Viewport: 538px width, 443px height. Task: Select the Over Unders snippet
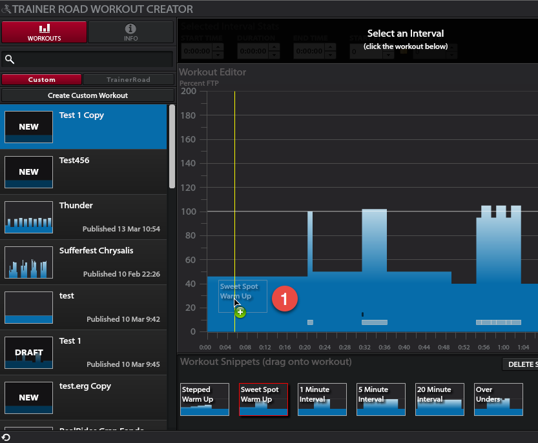(x=499, y=400)
